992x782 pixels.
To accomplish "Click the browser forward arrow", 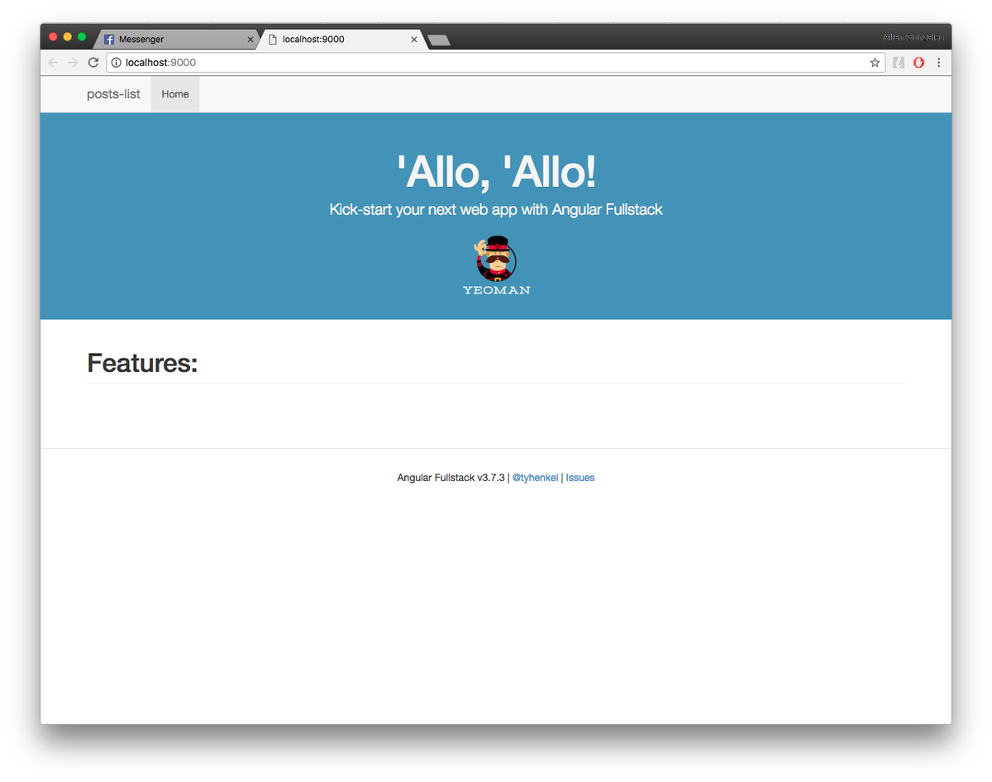I will [74, 63].
